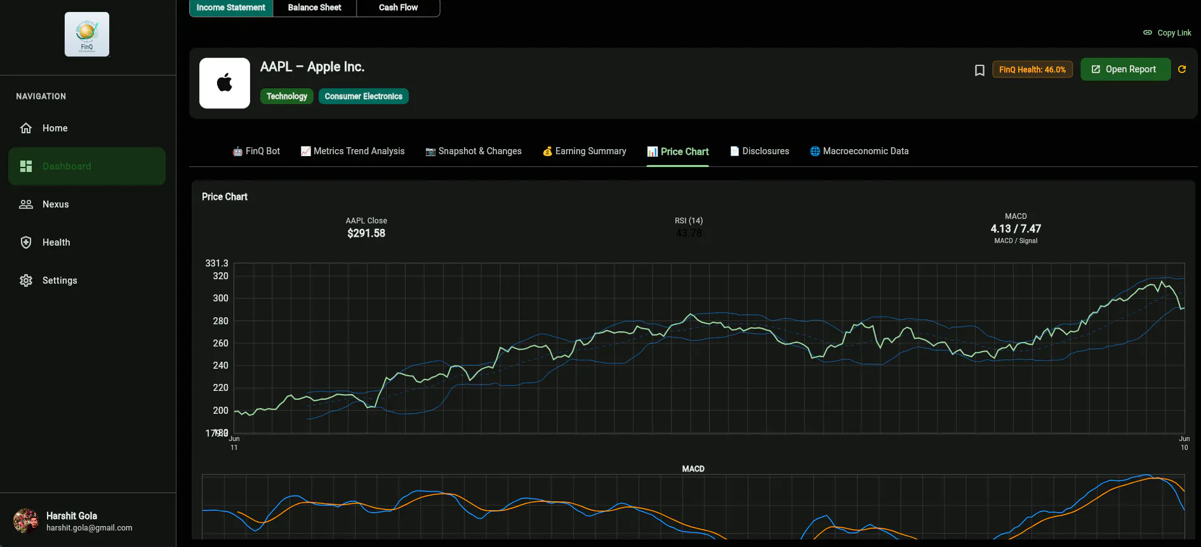
Task: Switch to Cash Flow tab
Action: (x=398, y=8)
